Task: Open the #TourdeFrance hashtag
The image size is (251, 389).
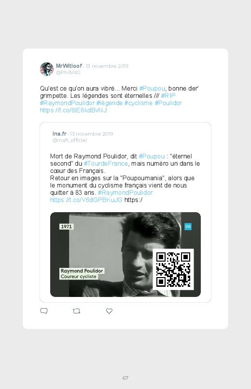Action: click(106, 163)
